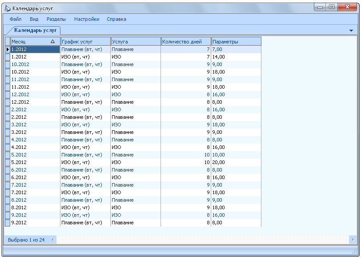Viewport: 361px width, 258px height.
Task: Tick the row marker for 1.2012 ИЗО
Action: [8, 57]
